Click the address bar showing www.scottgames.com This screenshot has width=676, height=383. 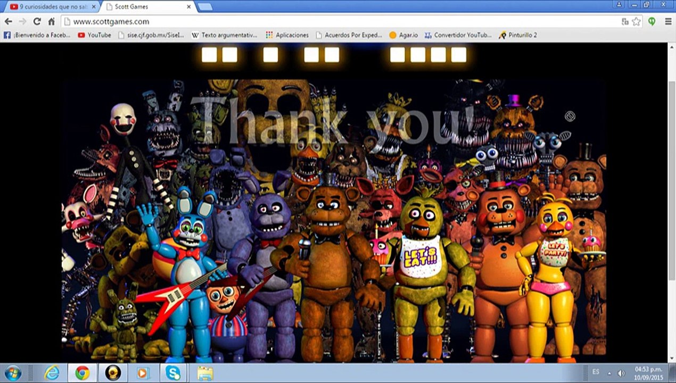pos(341,22)
